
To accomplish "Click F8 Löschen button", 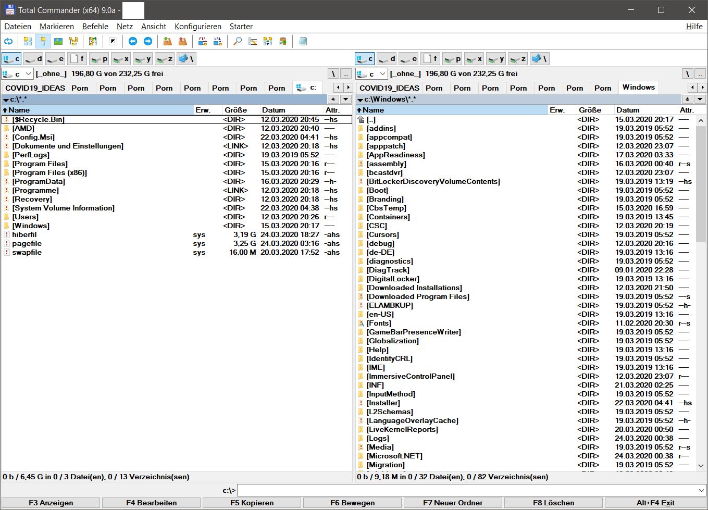I will pyautogui.click(x=553, y=503).
